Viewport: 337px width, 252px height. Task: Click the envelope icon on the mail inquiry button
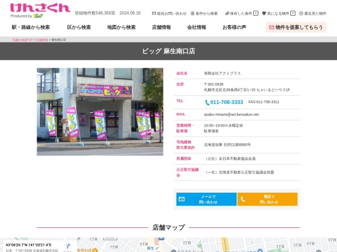click(x=181, y=199)
